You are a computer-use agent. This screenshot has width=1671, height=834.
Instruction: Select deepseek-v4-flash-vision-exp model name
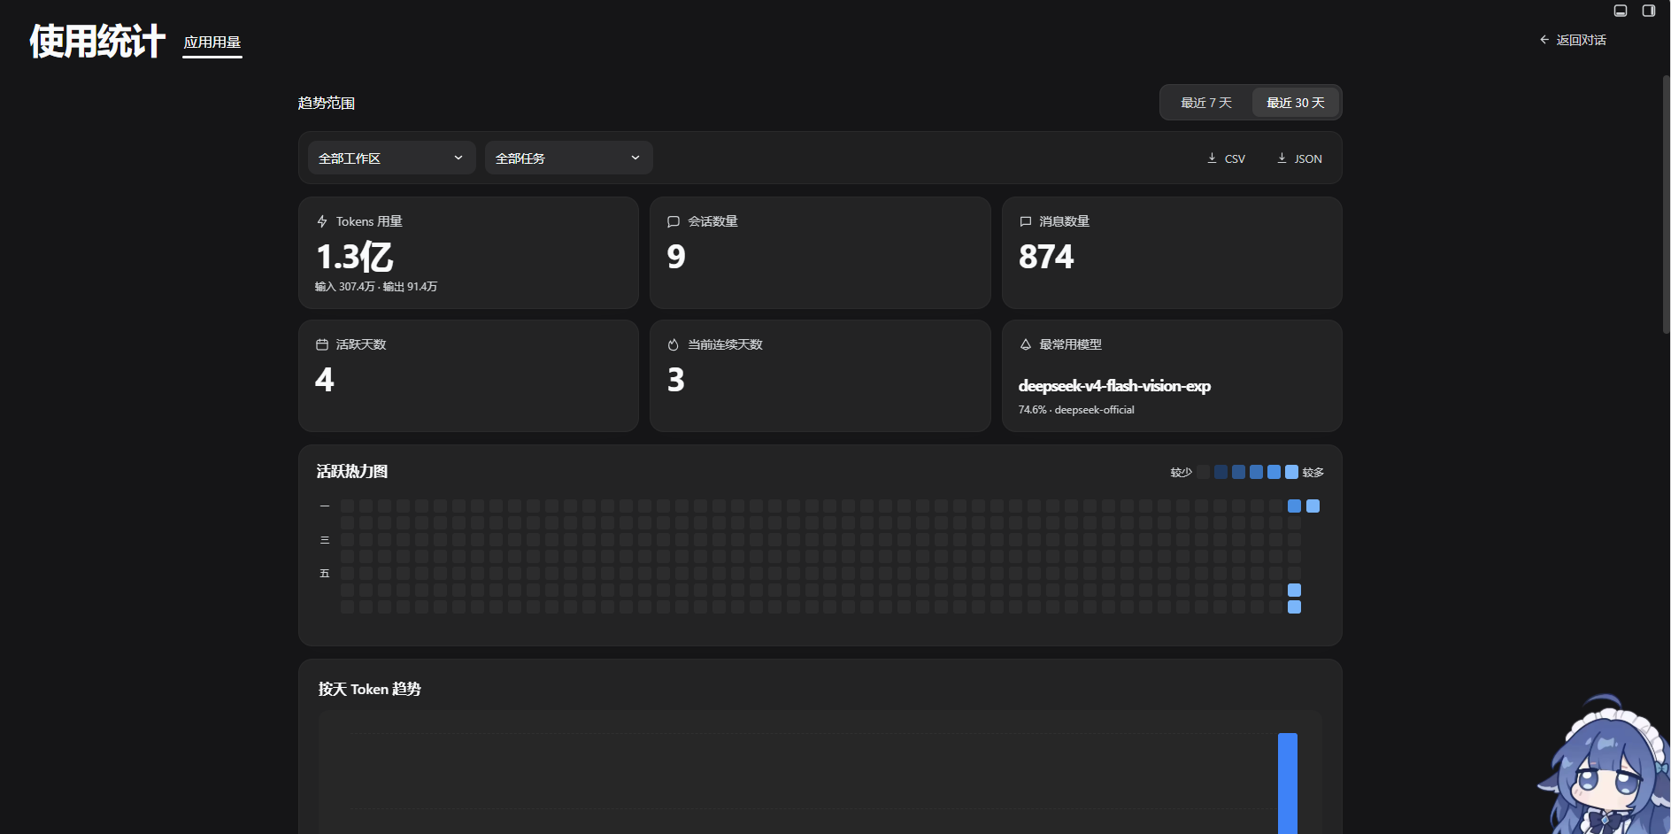coord(1114,386)
